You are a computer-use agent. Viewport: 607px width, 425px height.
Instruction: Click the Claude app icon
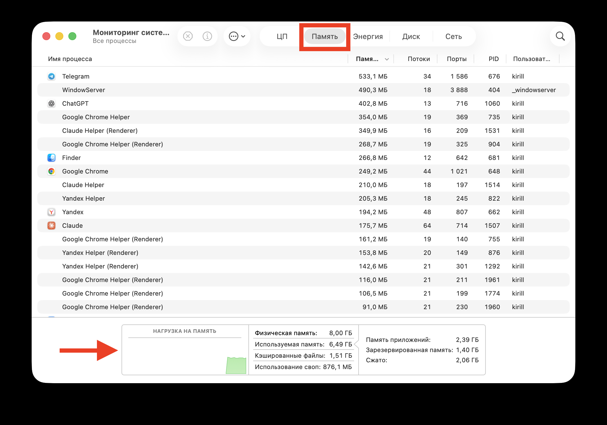click(x=51, y=225)
